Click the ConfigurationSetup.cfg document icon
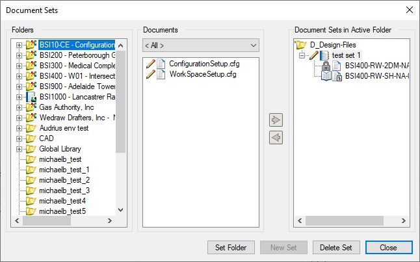This screenshot has height=262, width=420. pos(161,64)
